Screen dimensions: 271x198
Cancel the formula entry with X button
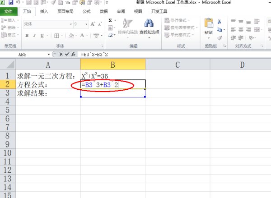pyautogui.click(x=61, y=54)
